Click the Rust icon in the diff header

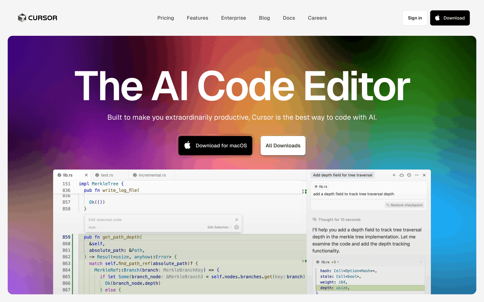coord(318,262)
